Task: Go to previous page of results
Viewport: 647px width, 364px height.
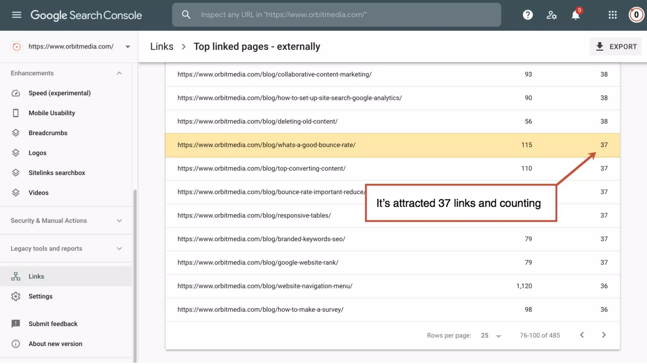Action: pos(582,335)
